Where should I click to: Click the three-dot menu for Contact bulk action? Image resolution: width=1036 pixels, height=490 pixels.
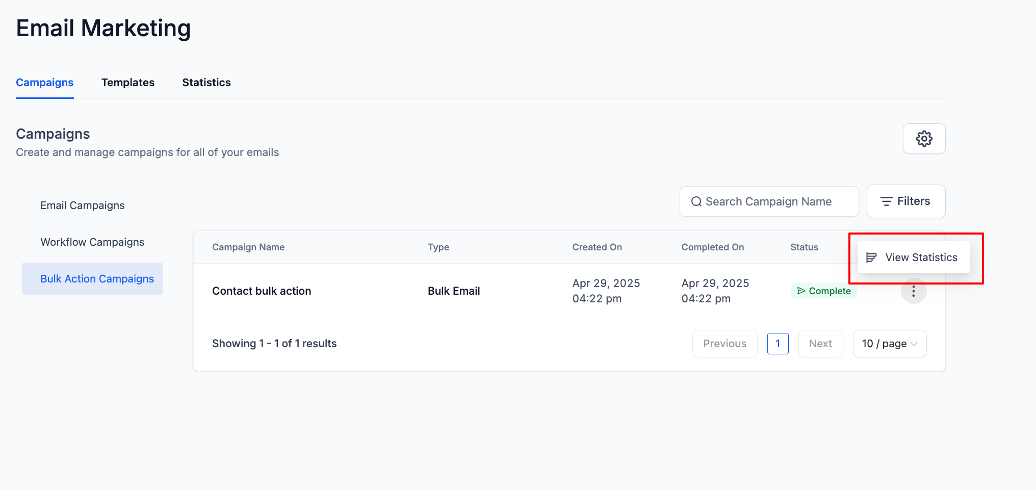click(x=913, y=291)
